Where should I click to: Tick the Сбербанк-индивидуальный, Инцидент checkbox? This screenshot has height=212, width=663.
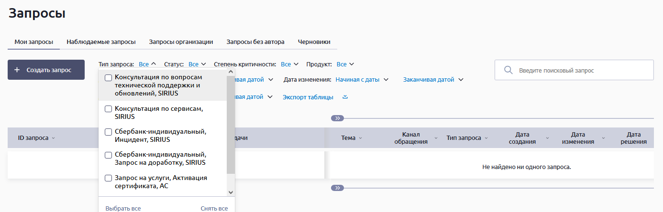click(x=109, y=132)
